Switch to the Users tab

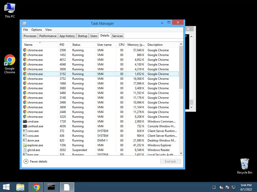point(94,36)
